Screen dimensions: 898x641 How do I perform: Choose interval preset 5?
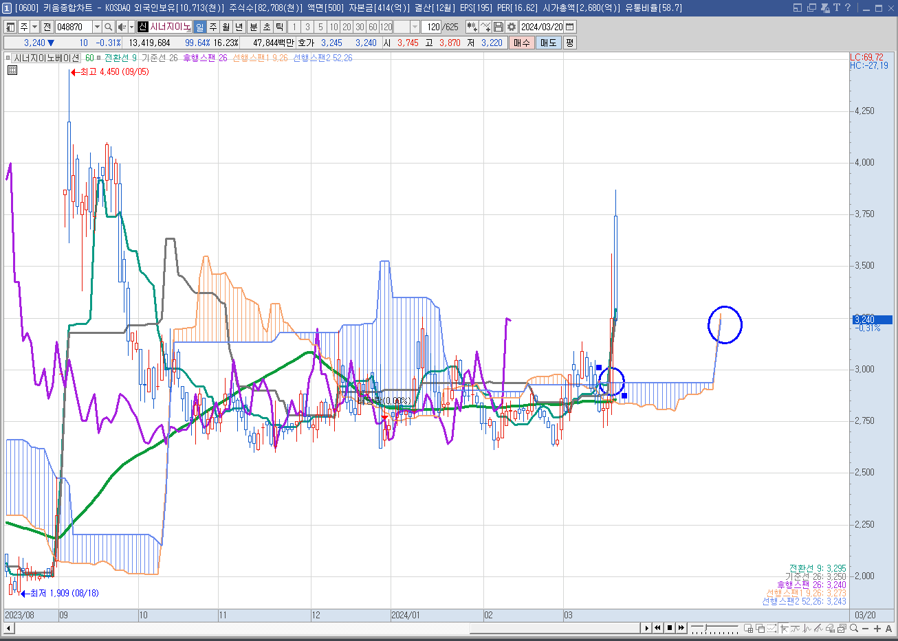(320, 27)
